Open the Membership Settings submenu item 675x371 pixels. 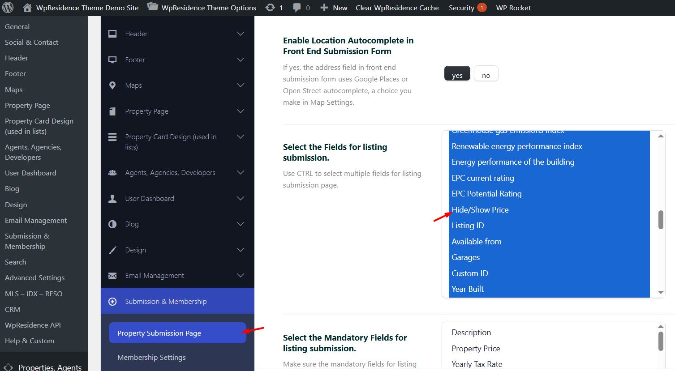(151, 357)
